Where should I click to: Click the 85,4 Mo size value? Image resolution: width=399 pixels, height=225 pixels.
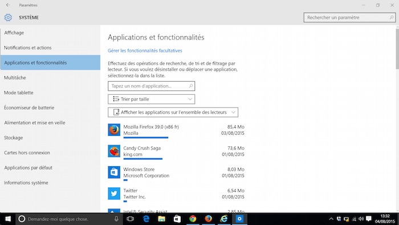click(236, 127)
